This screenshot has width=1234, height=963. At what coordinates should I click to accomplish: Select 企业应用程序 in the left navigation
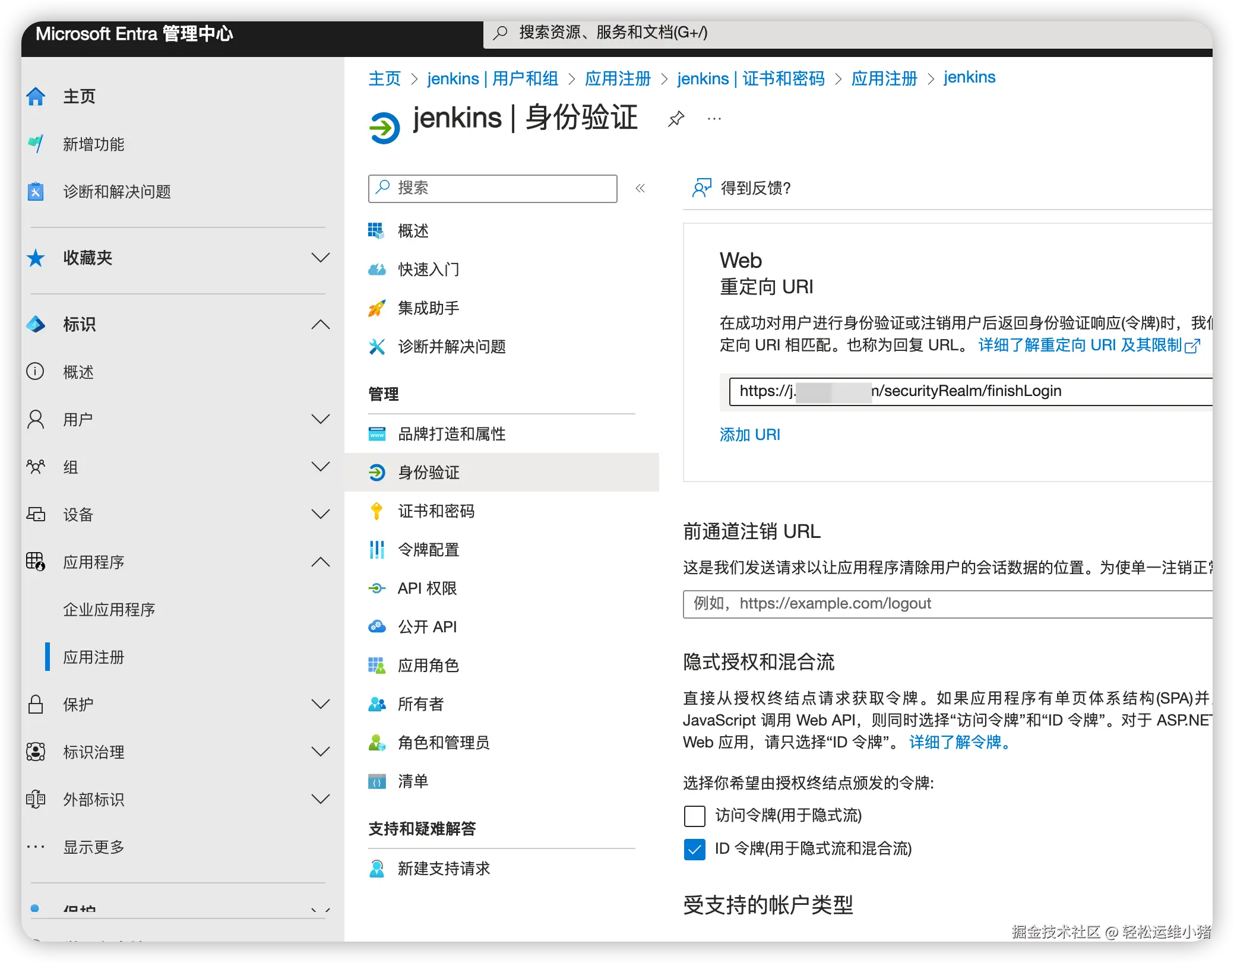(x=109, y=610)
